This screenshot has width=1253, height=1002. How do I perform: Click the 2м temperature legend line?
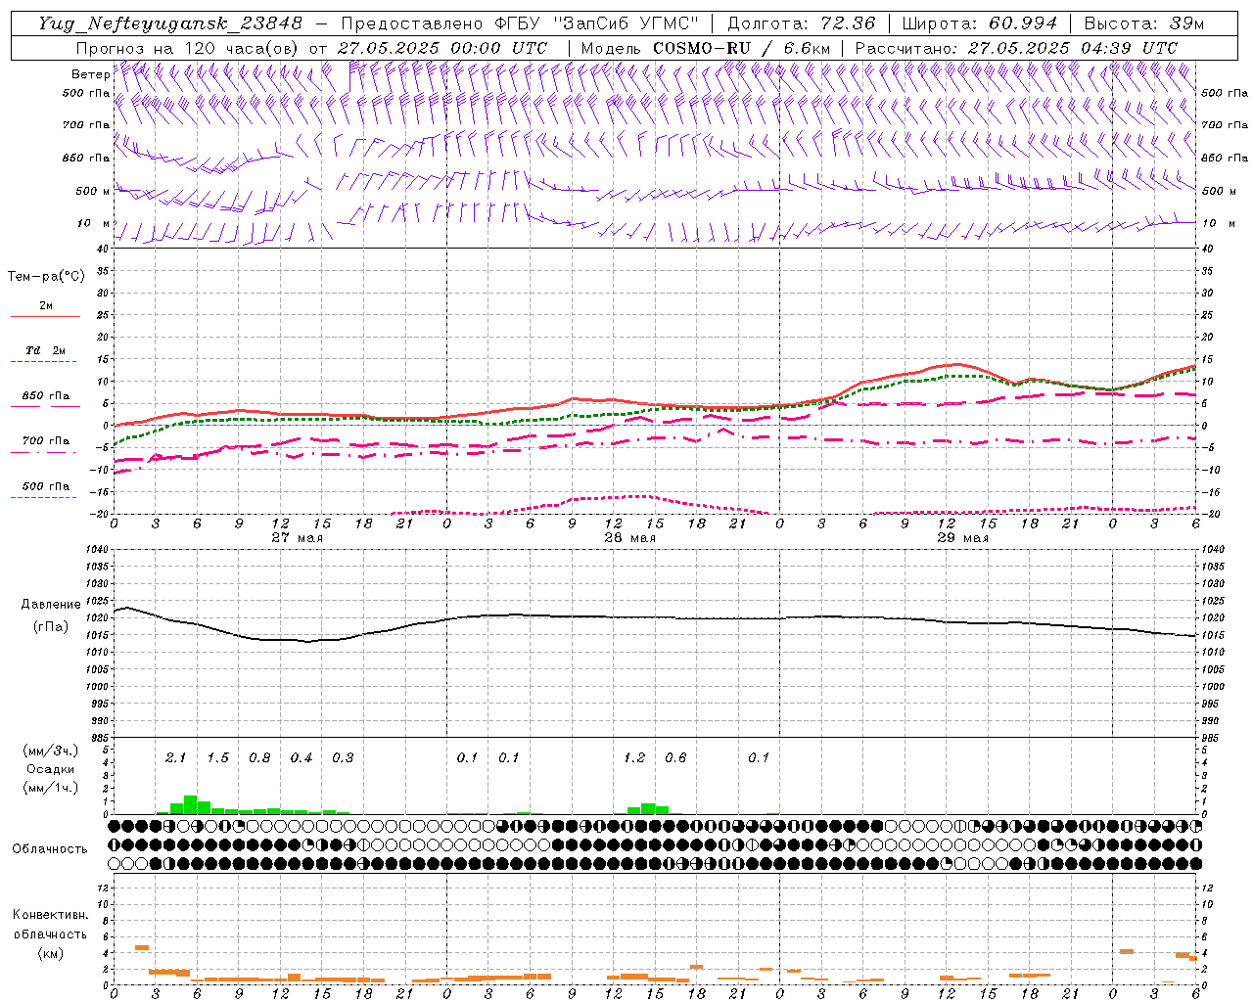tap(45, 316)
